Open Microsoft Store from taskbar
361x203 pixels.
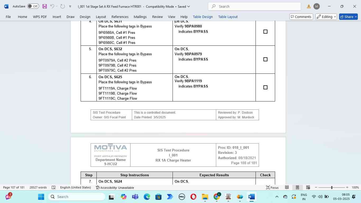(x=159, y=197)
